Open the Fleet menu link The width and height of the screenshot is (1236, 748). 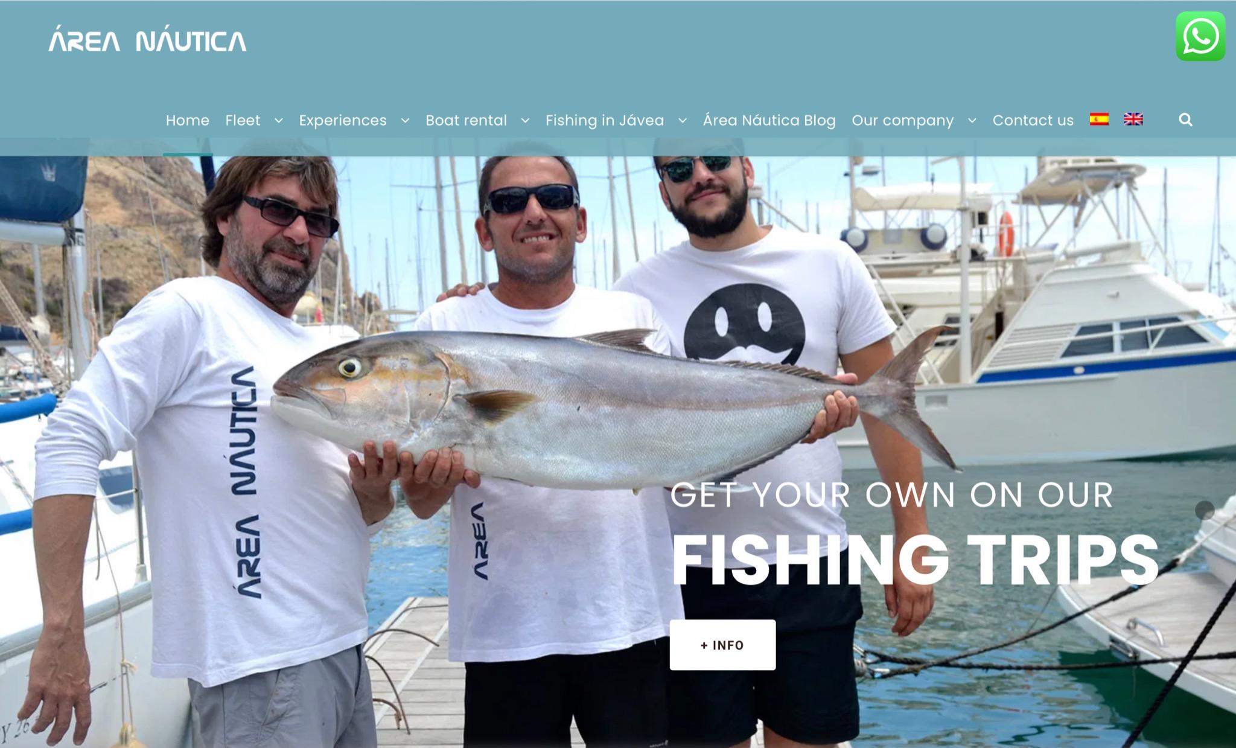pos(243,121)
